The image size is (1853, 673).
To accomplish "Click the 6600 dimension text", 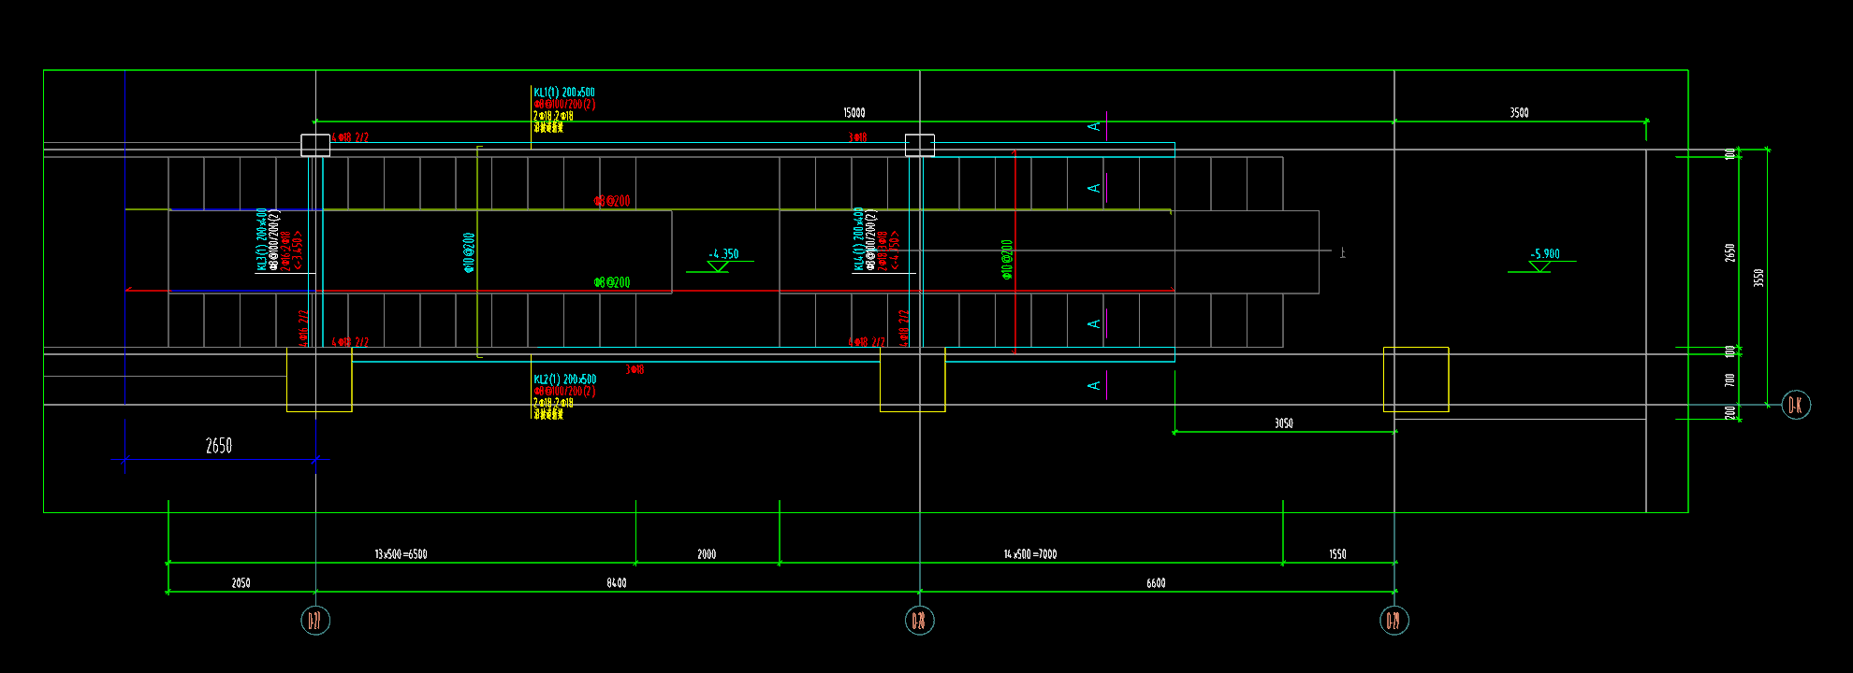I will pyautogui.click(x=1156, y=583).
